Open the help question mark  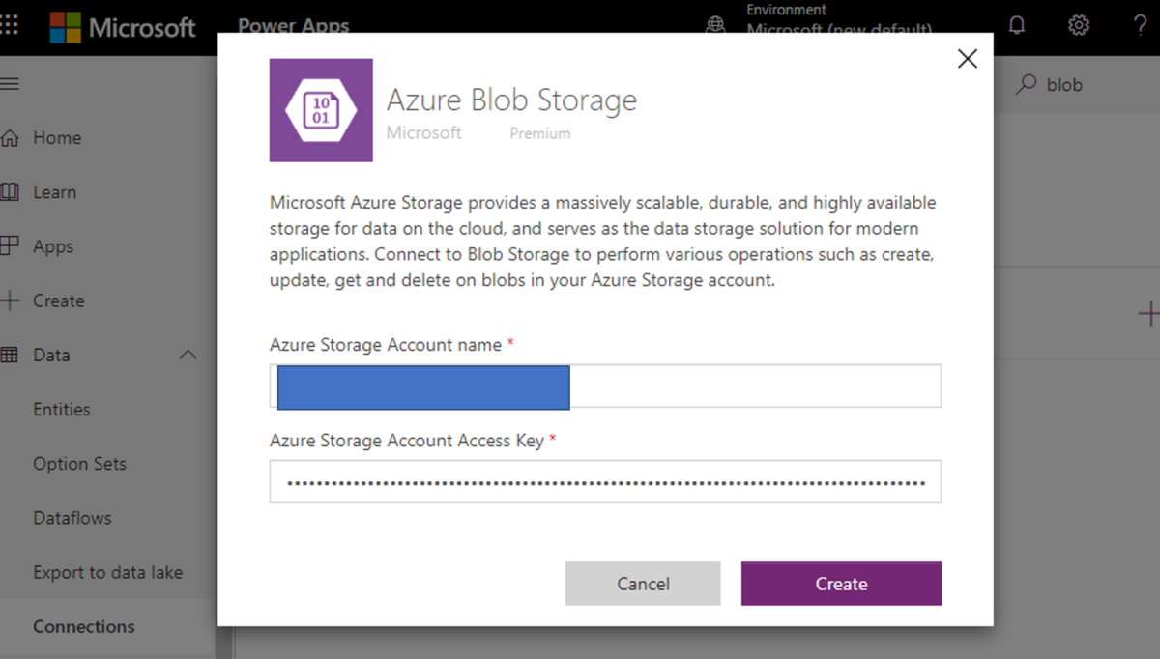coord(1141,25)
